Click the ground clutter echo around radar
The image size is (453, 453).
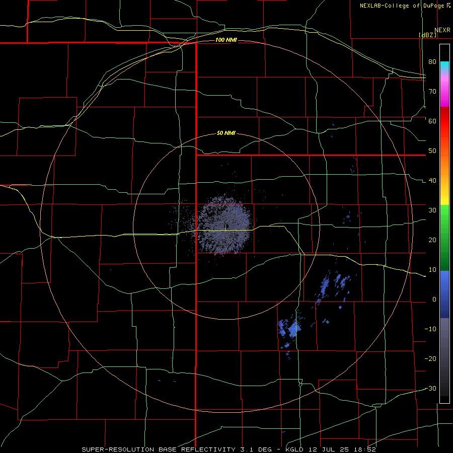[x=224, y=225]
